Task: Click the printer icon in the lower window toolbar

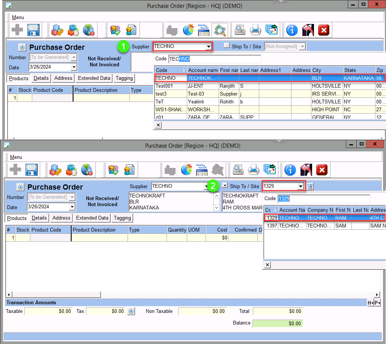Action: (x=254, y=169)
